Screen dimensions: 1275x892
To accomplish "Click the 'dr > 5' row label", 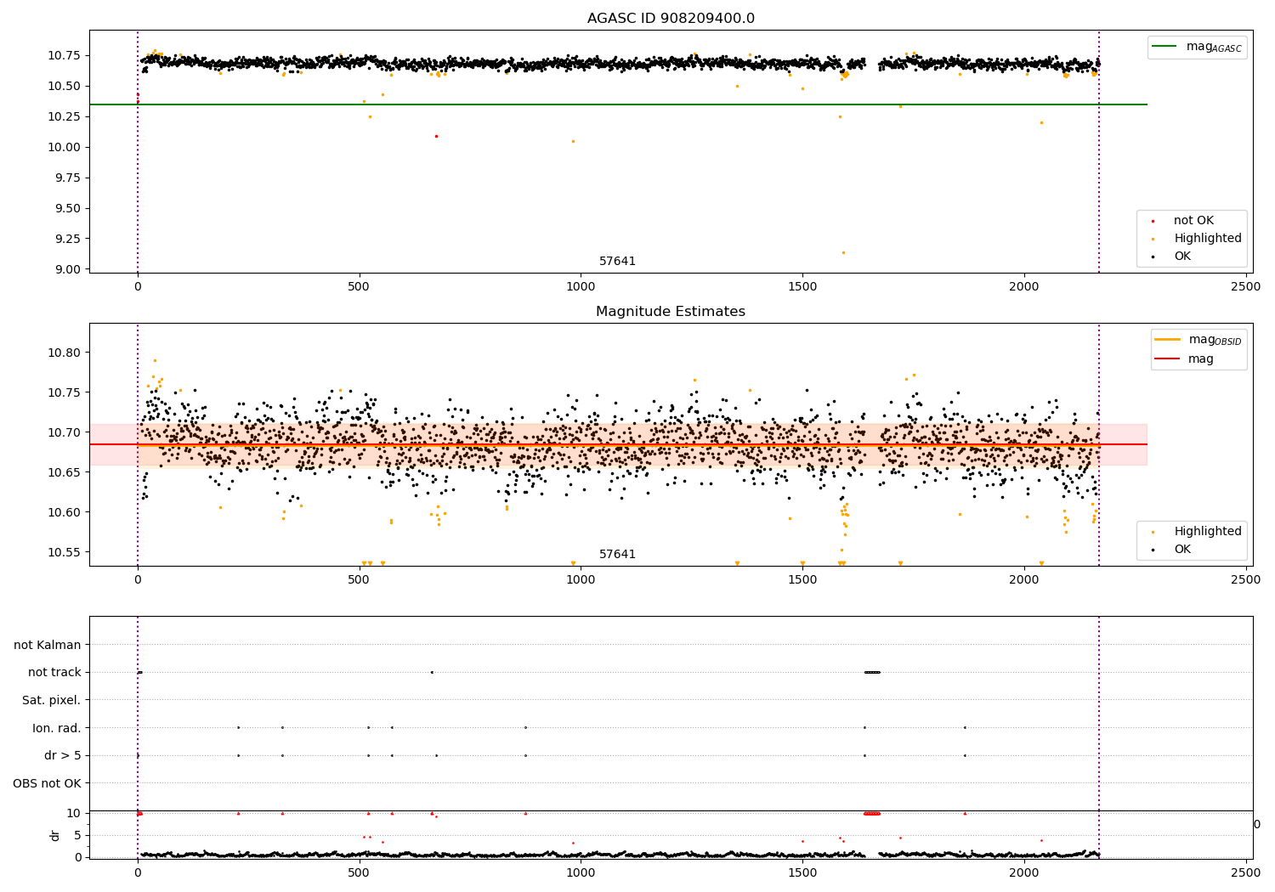I will (x=63, y=756).
